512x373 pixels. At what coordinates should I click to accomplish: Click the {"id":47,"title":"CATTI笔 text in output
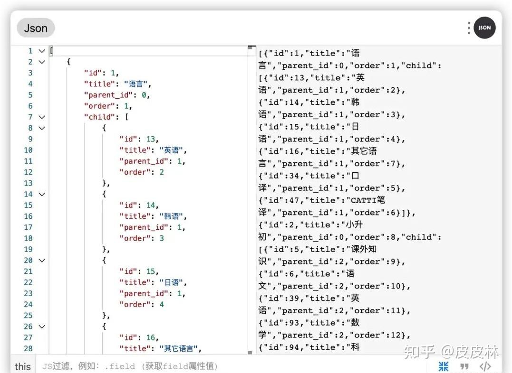coord(322,200)
